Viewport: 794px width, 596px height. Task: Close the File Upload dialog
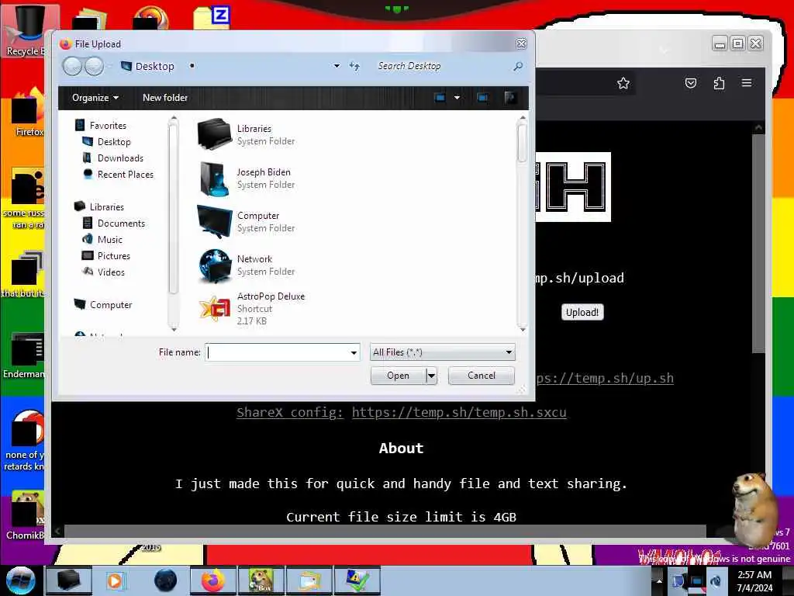(521, 44)
